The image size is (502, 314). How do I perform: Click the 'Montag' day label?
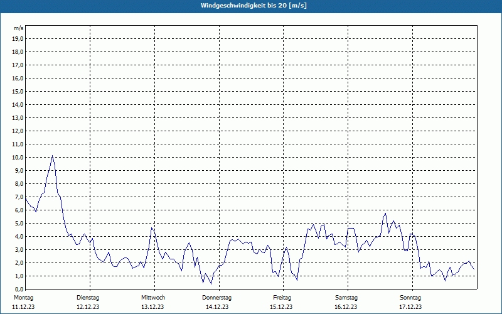(23, 298)
